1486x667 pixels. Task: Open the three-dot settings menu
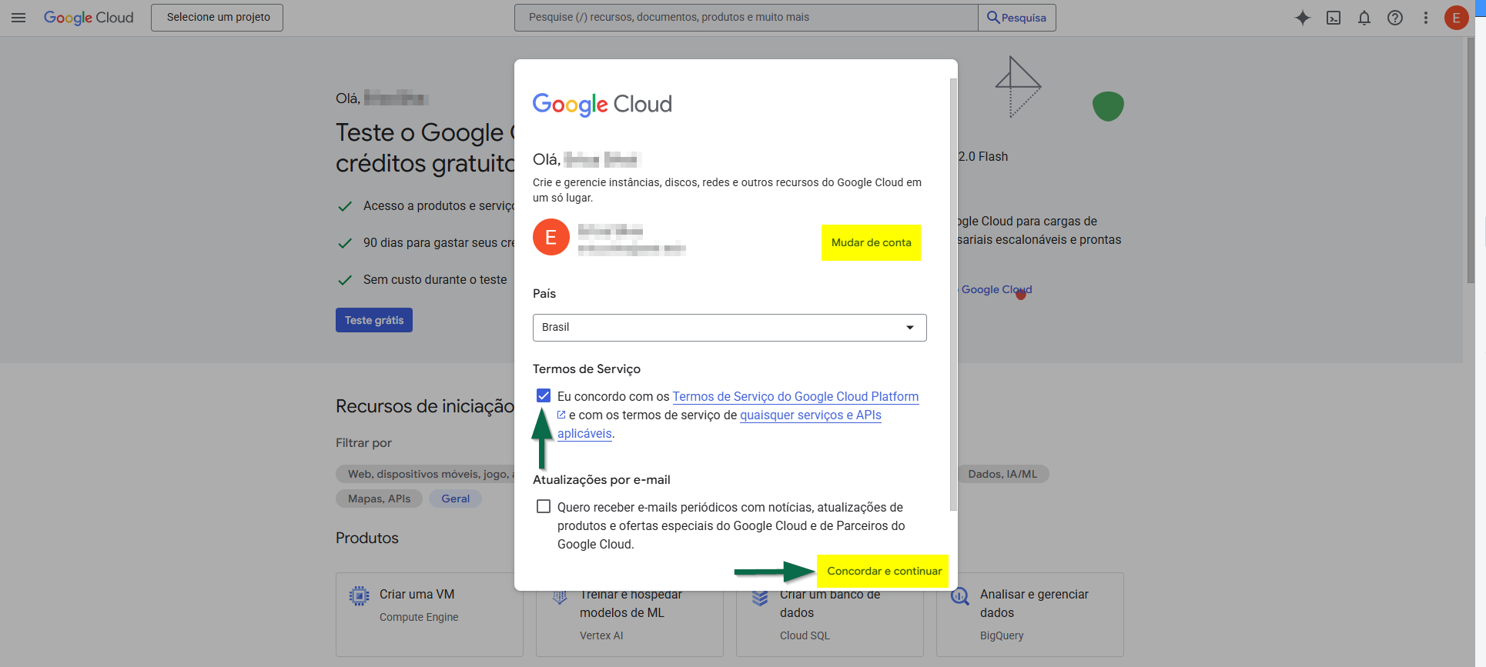pyautogui.click(x=1426, y=18)
